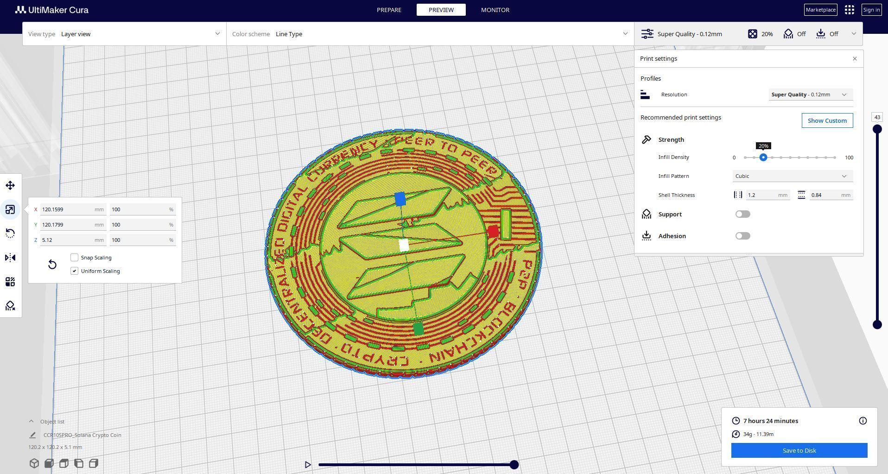Click Show Custom settings button
The image size is (888, 474).
pyautogui.click(x=827, y=120)
